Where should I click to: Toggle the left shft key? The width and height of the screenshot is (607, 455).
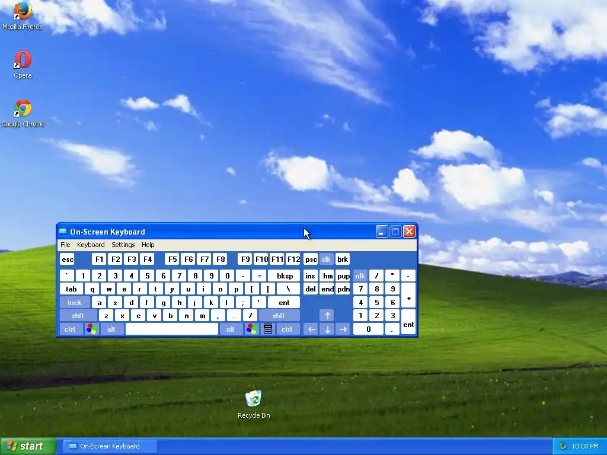[x=78, y=316]
